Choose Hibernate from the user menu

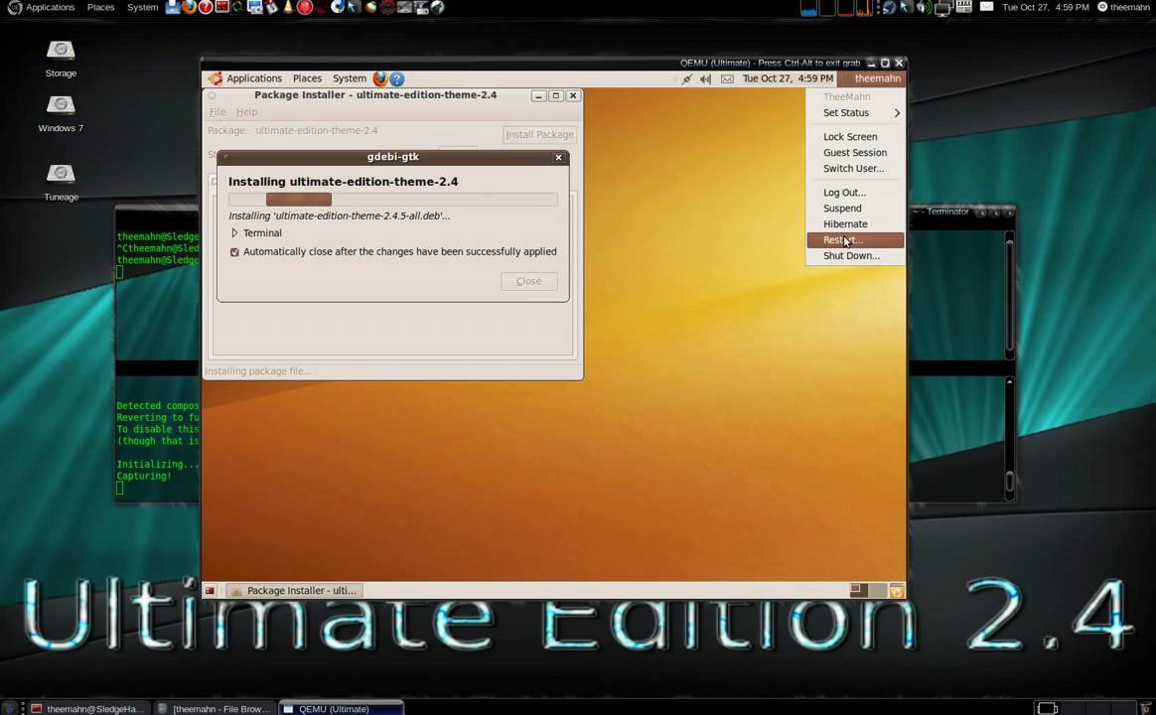coord(855,224)
